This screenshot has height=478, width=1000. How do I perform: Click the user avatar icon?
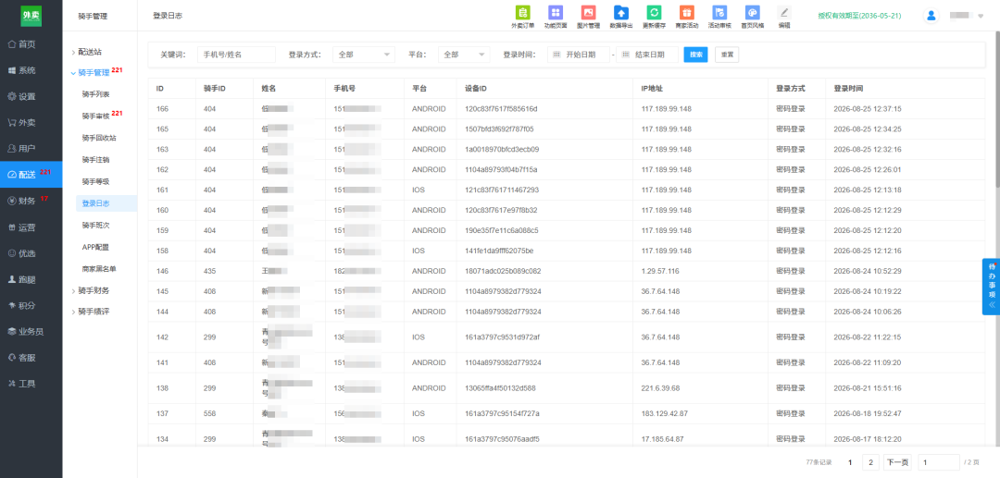931,16
